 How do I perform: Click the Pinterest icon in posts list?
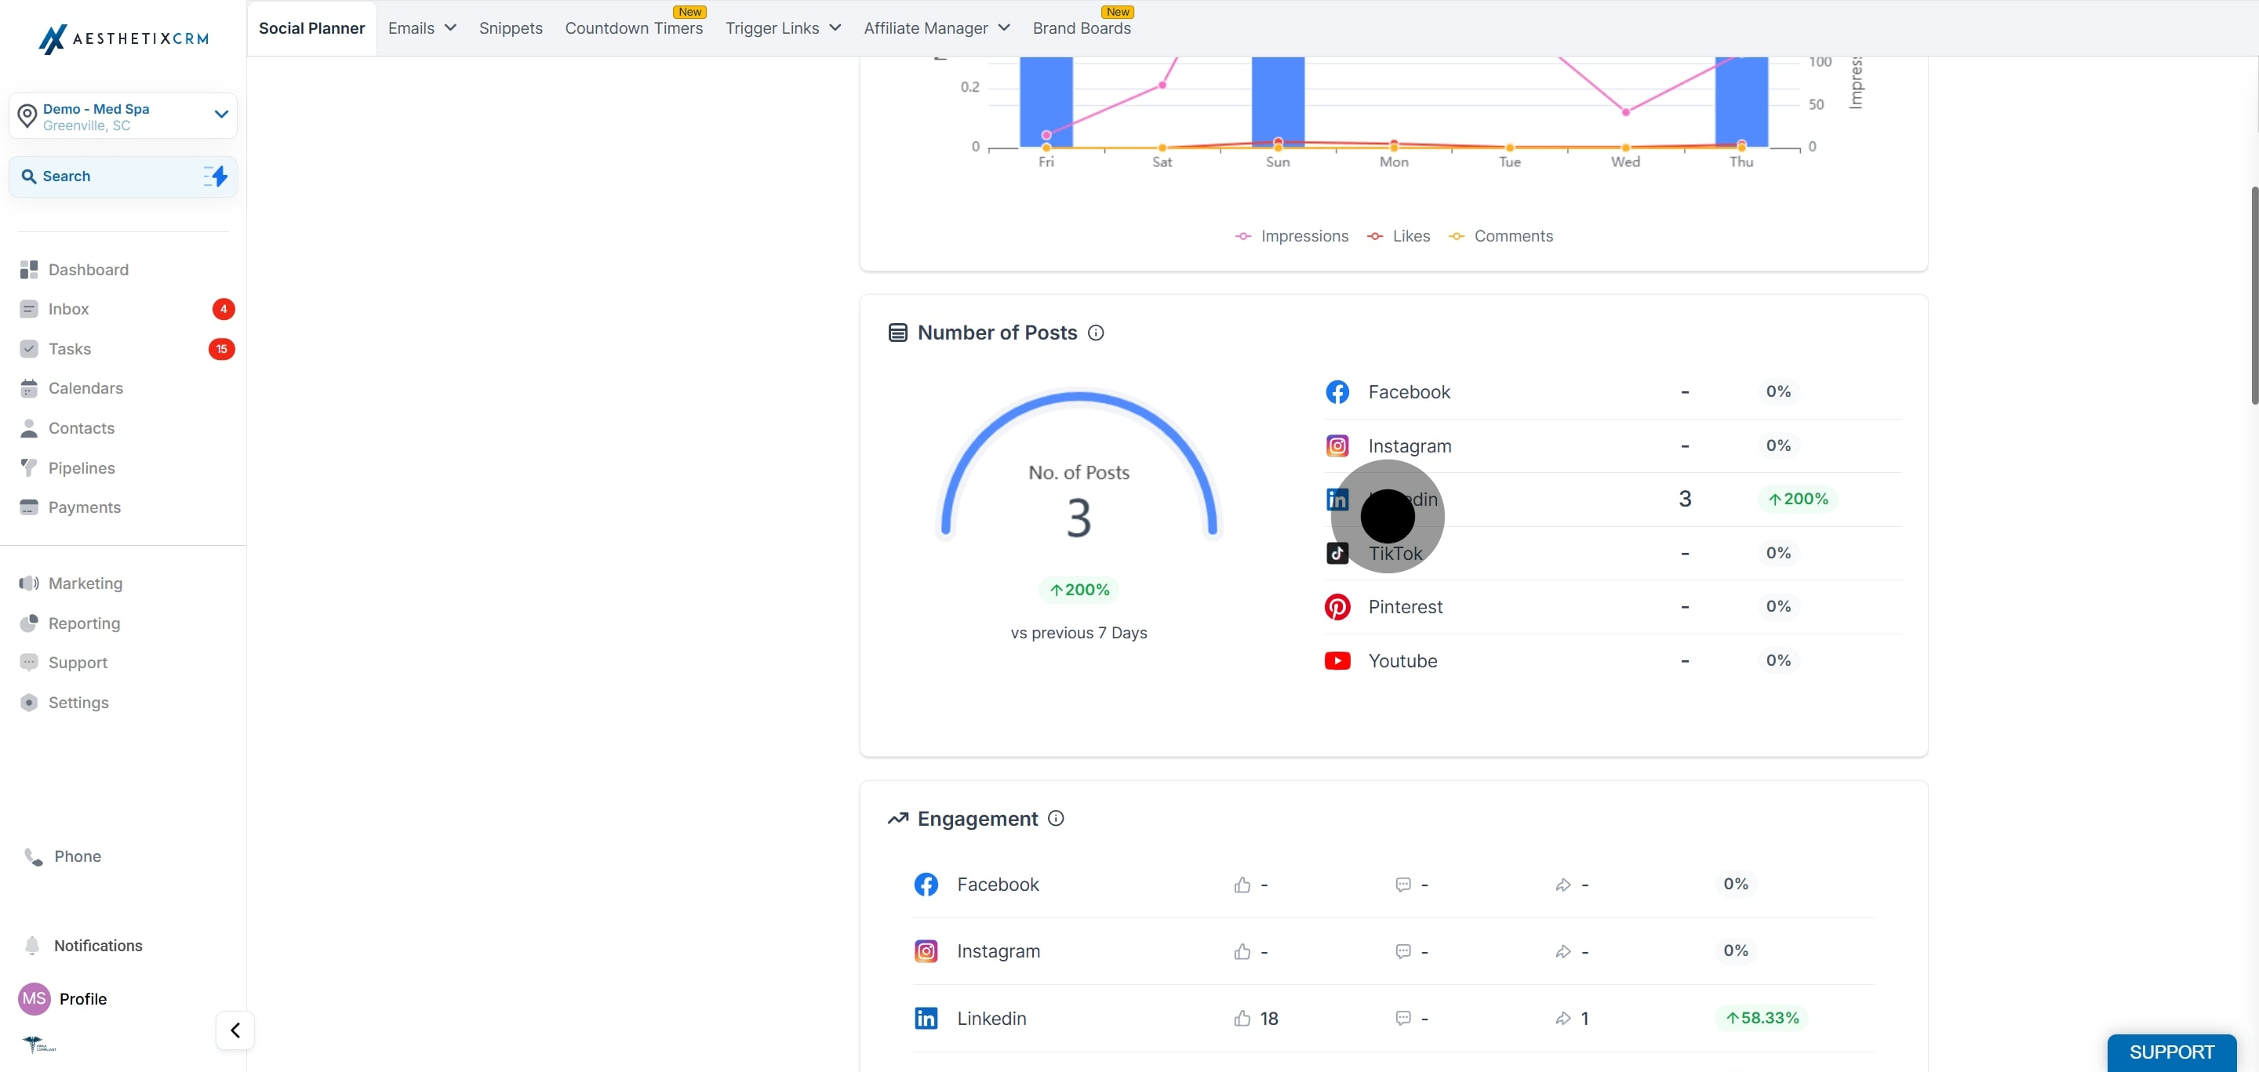(x=1337, y=606)
